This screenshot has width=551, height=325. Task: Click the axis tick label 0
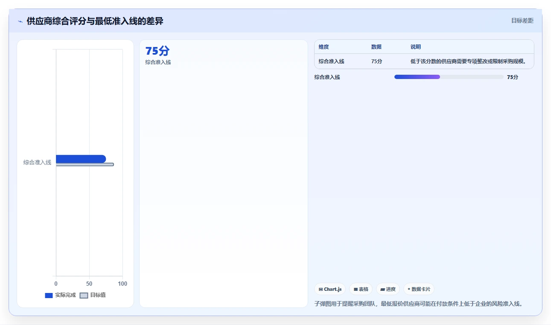tap(56, 284)
